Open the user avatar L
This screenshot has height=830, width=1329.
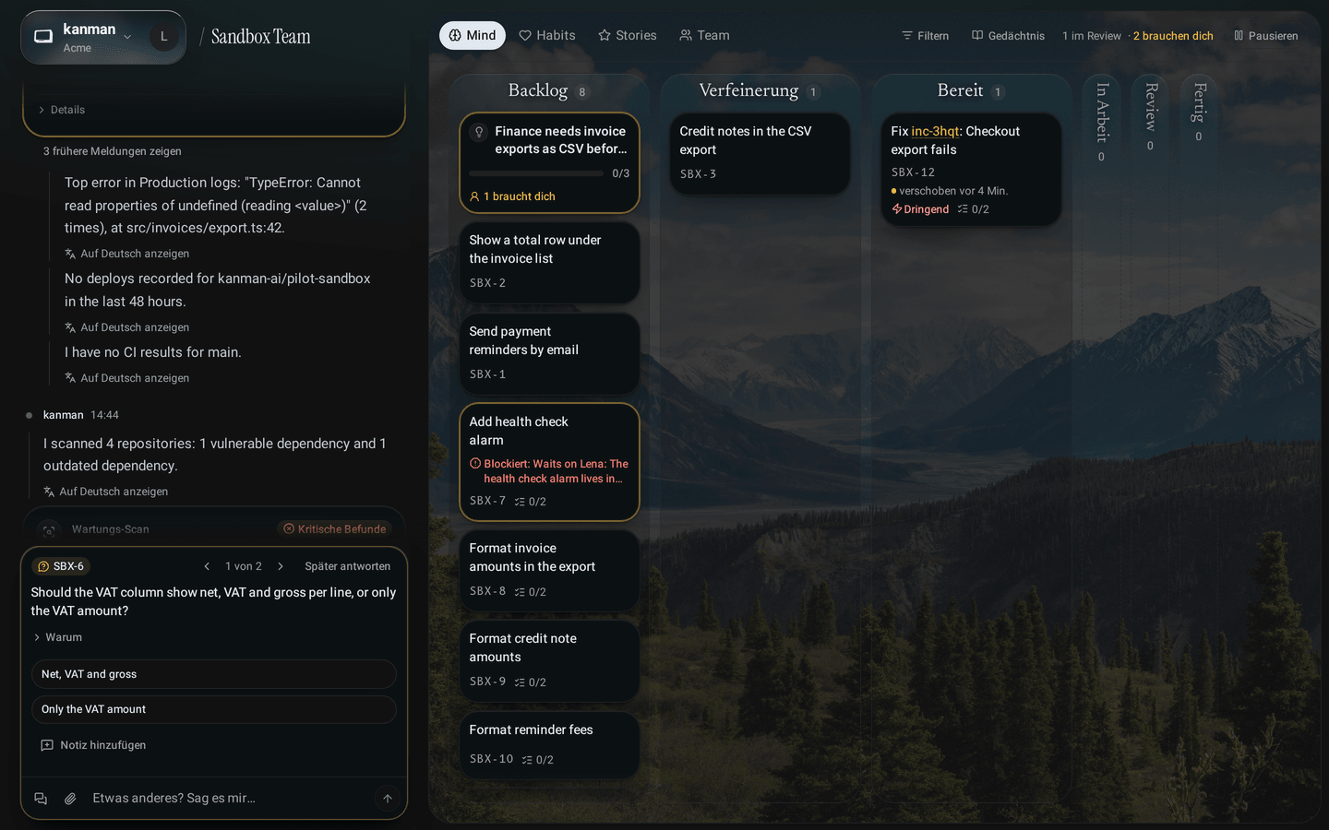(x=164, y=37)
